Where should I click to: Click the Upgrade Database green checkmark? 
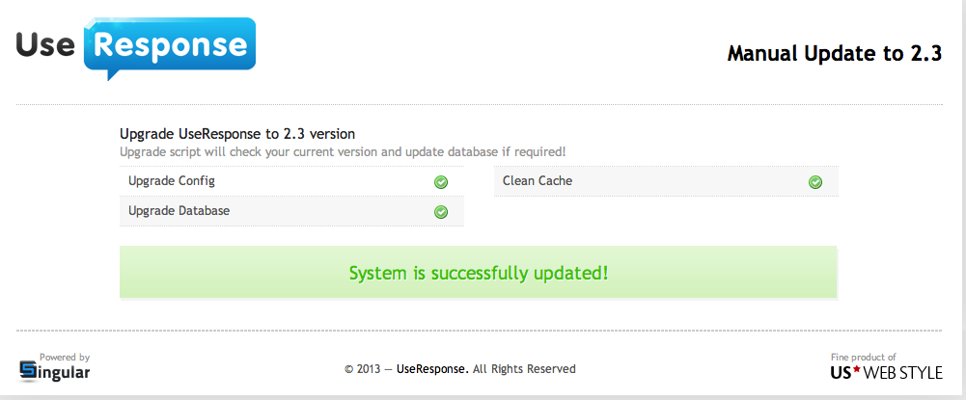click(x=441, y=211)
